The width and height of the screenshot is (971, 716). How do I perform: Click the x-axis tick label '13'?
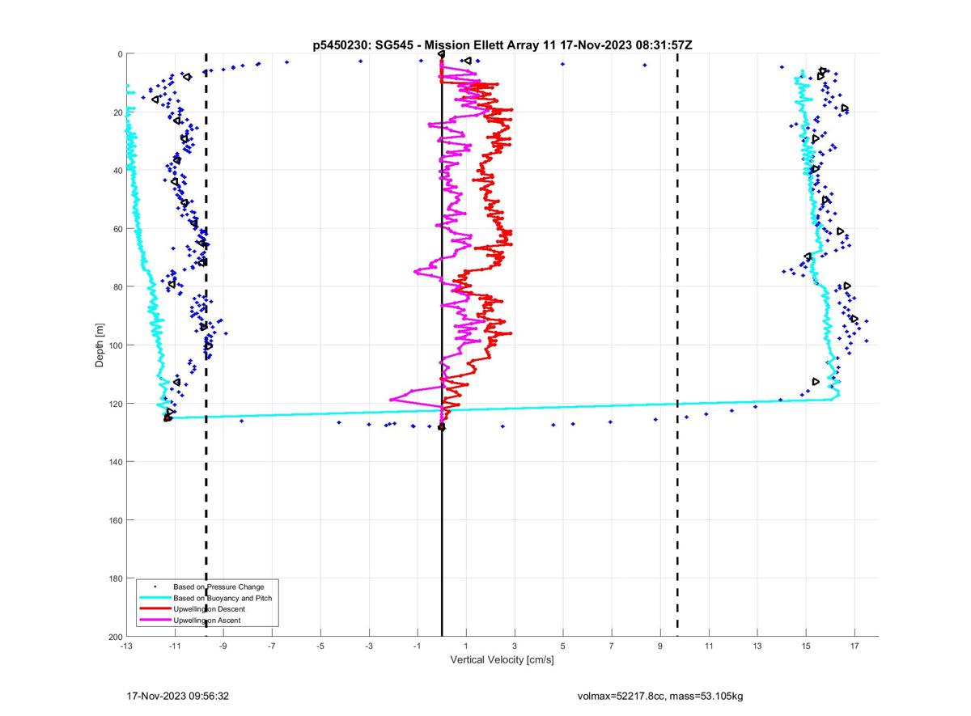click(x=757, y=646)
